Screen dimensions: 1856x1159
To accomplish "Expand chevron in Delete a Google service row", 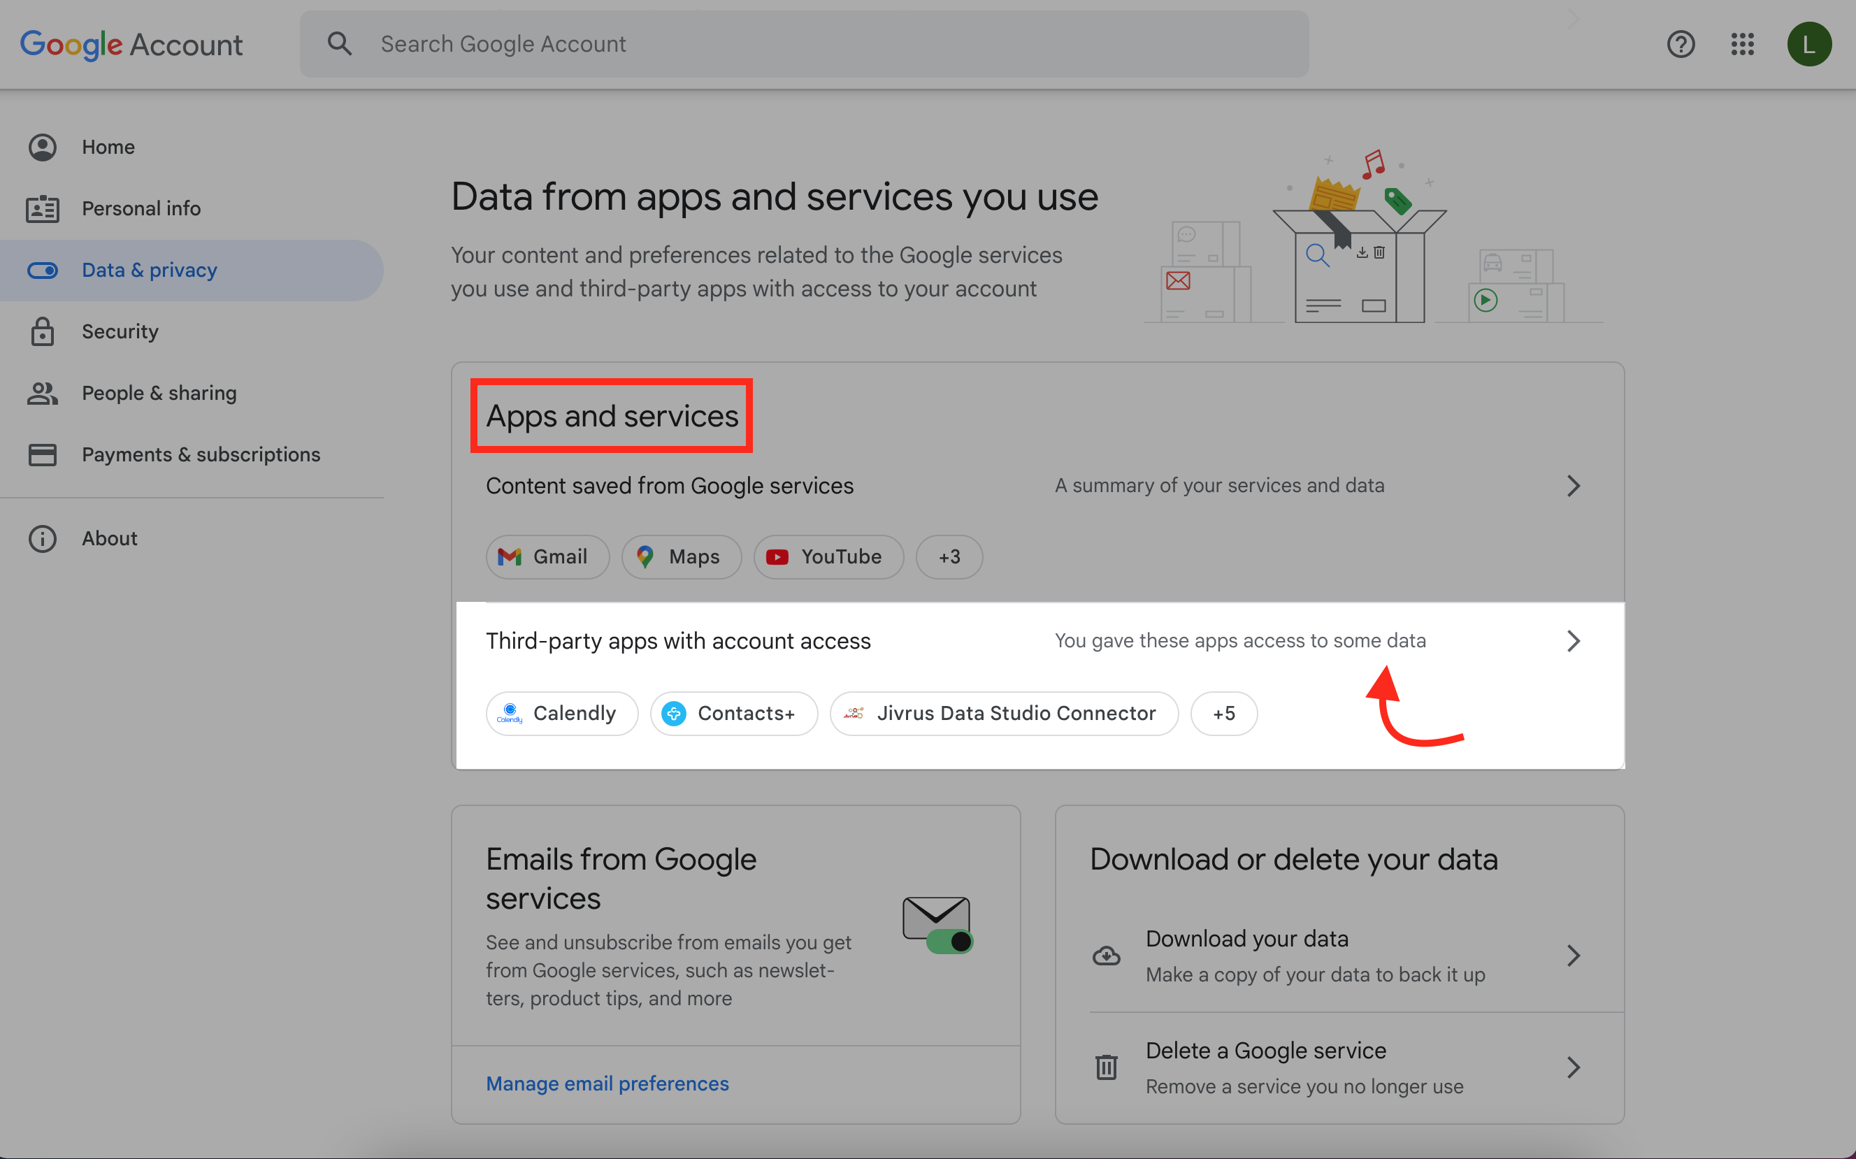I will 1574,1067.
